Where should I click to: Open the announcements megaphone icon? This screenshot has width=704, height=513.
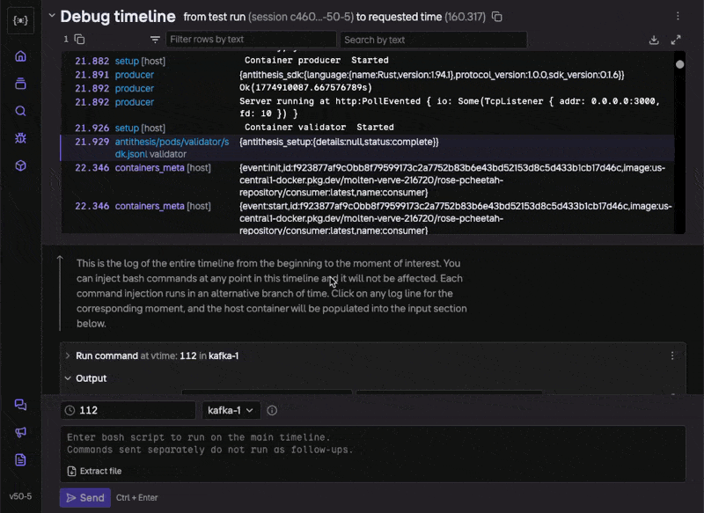(x=20, y=432)
